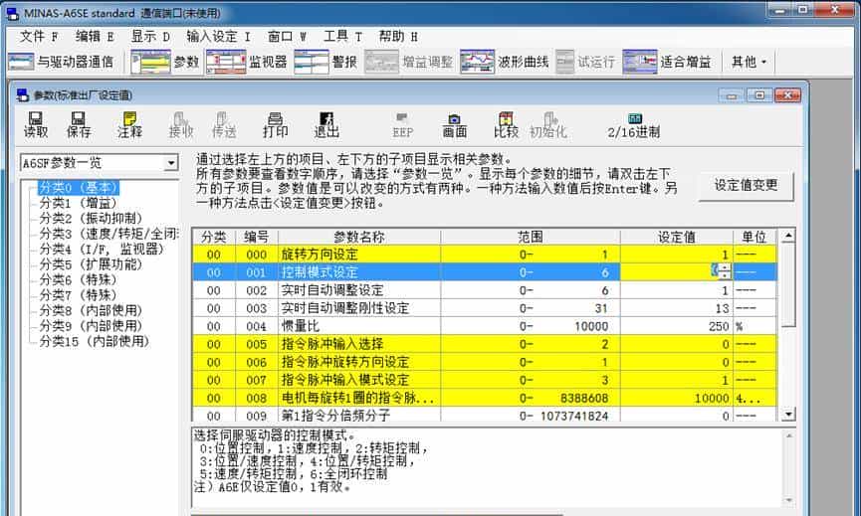Select 分类6 (特殊) tree node
The width and height of the screenshot is (861, 516).
78,279
